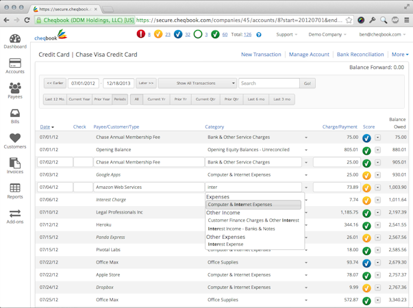This screenshot has width=413, height=308.
Task: Click browser reload button
Action: pos(27,20)
